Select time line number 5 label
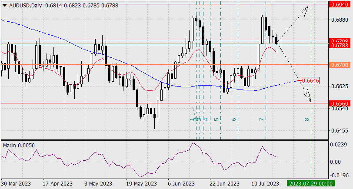 pos(216,119)
